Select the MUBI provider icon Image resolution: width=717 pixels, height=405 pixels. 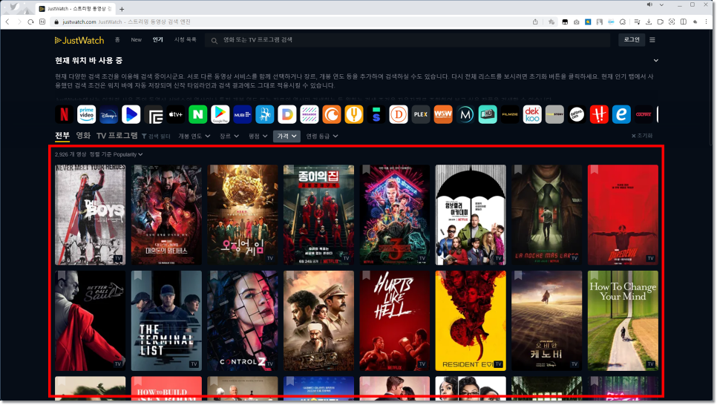(x=243, y=115)
